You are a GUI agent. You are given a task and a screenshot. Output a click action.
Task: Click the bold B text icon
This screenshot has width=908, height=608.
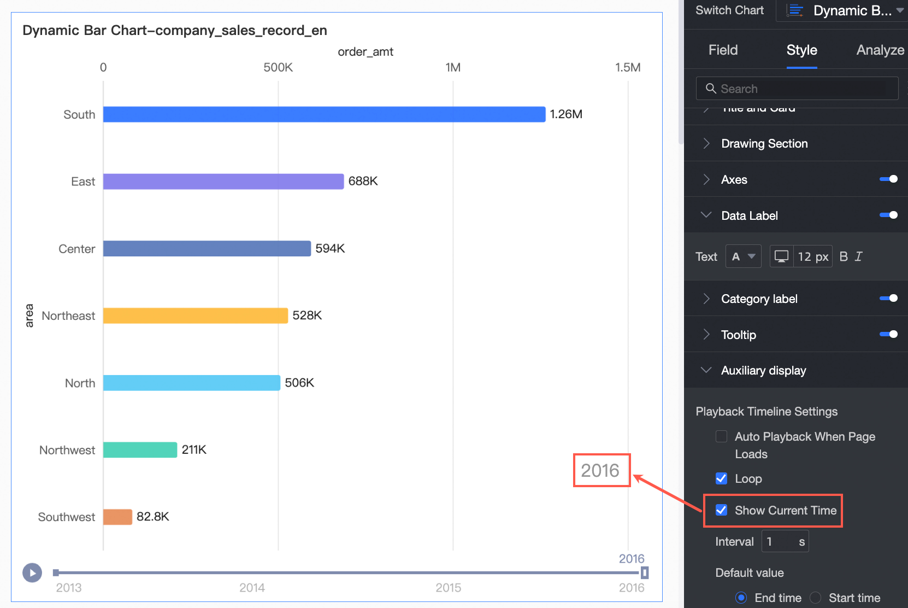pos(844,256)
